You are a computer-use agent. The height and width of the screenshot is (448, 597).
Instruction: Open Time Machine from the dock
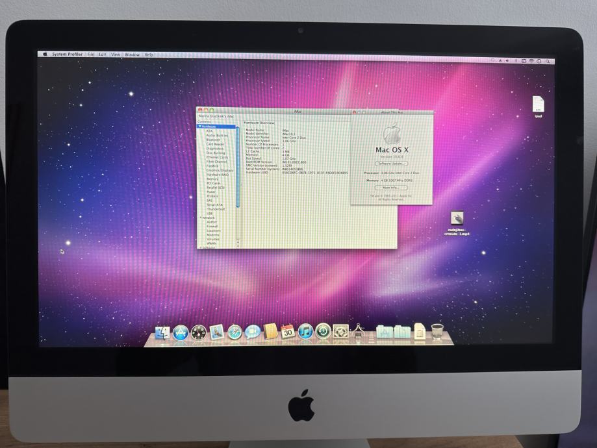pyautogui.click(x=323, y=331)
